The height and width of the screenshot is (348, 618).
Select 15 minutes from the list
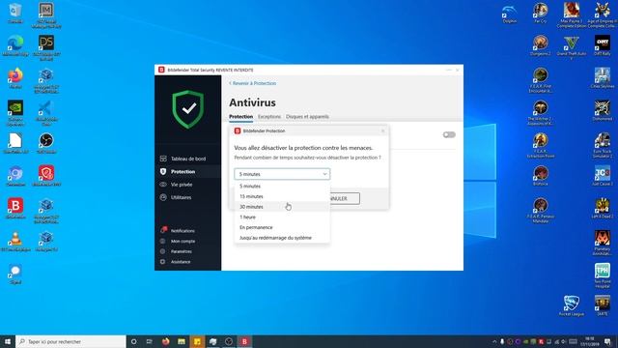pyautogui.click(x=282, y=196)
